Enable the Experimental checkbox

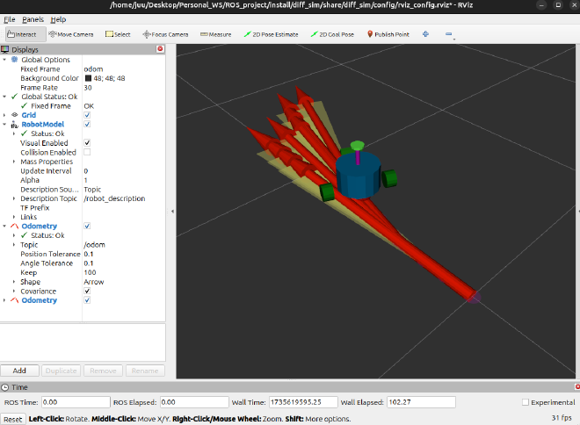(526, 402)
